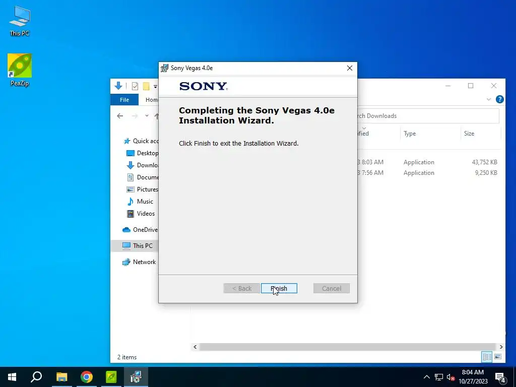Open taskbar Search magnifier

coord(36,377)
